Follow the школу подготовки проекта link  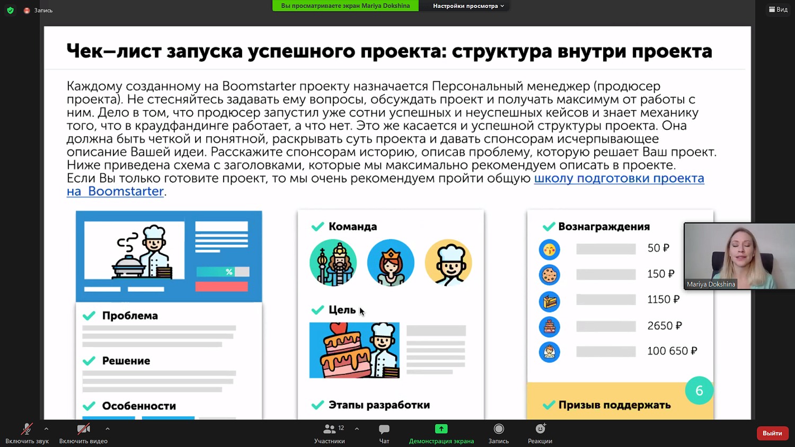point(619,178)
